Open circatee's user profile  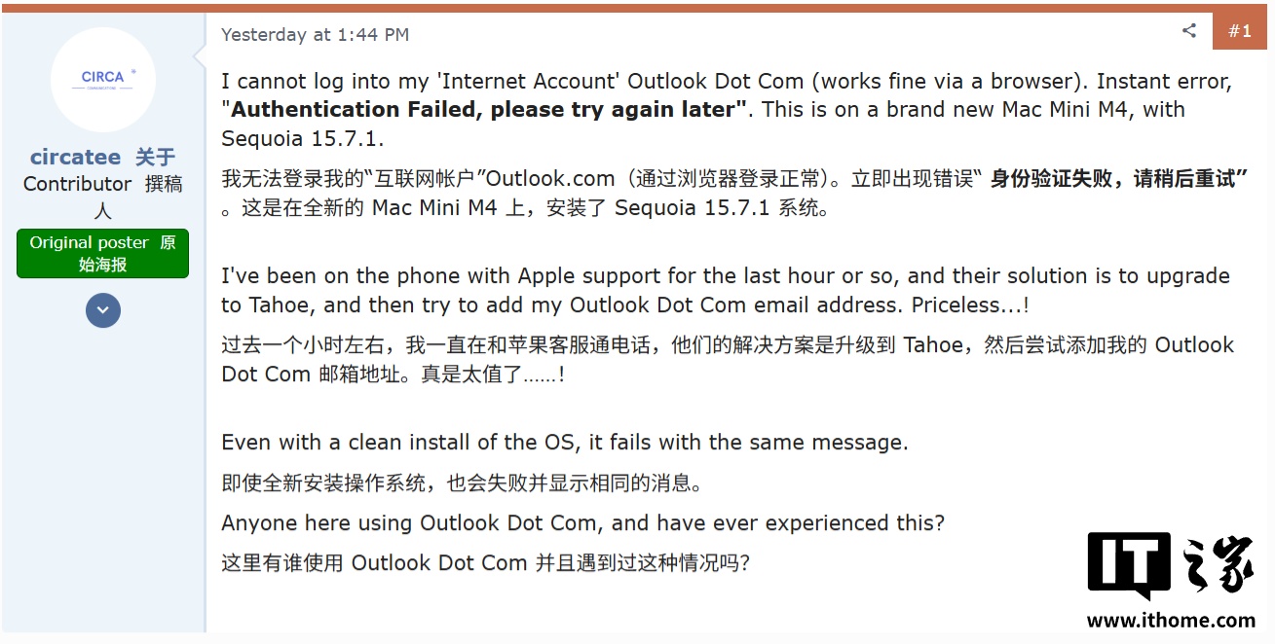(x=76, y=157)
